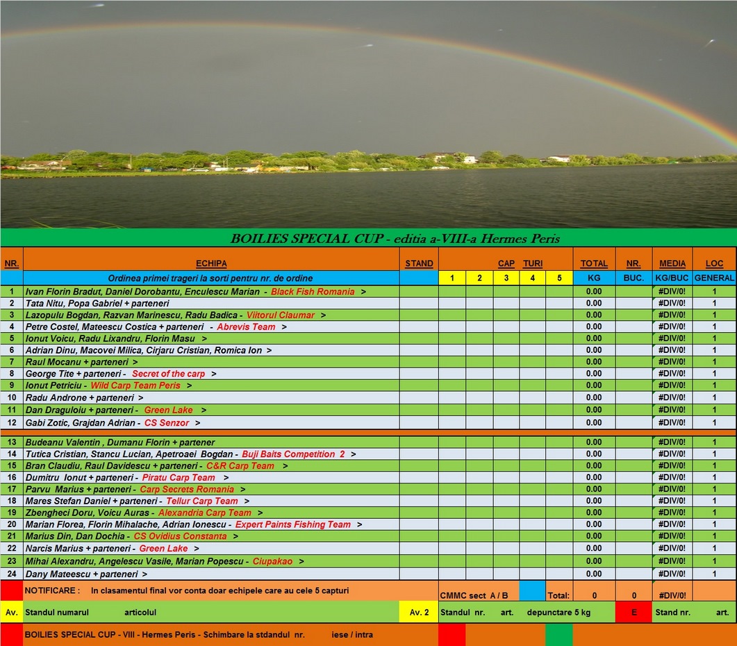Select the MEDIA column header

tap(672, 264)
